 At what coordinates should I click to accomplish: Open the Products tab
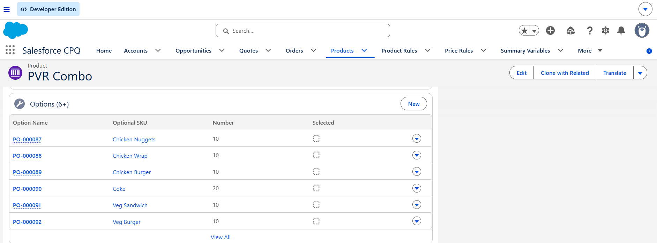point(342,50)
